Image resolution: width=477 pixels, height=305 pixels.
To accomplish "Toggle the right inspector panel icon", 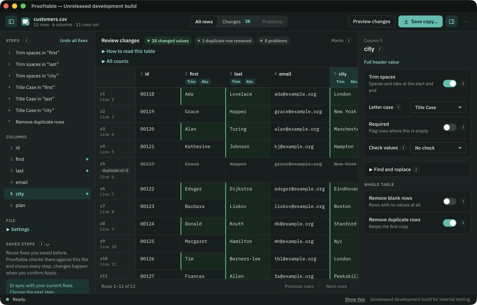I will pos(452,21).
